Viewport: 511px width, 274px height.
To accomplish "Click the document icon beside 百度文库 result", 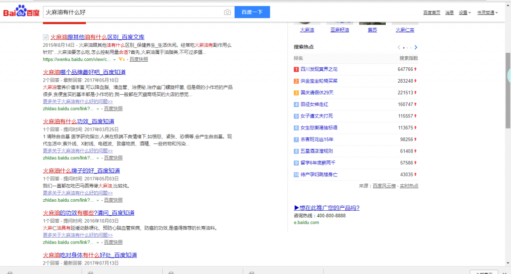I will tap(45, 37).
